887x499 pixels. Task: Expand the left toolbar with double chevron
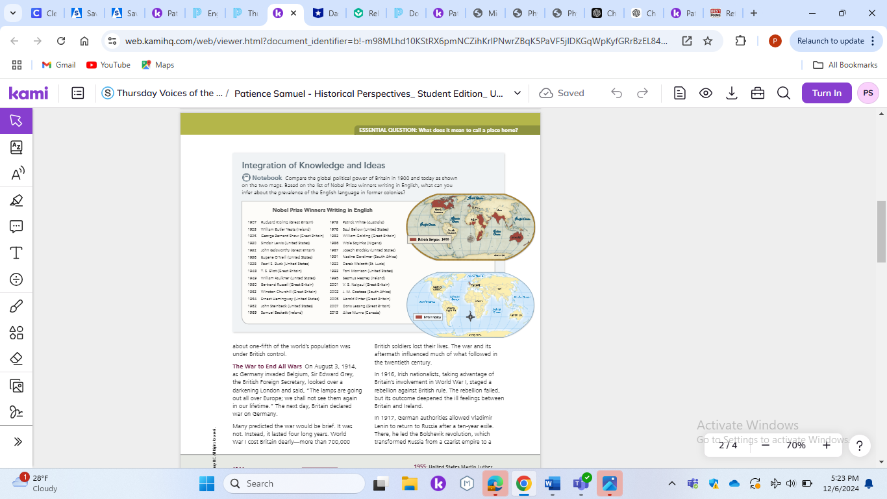point(18,442)
